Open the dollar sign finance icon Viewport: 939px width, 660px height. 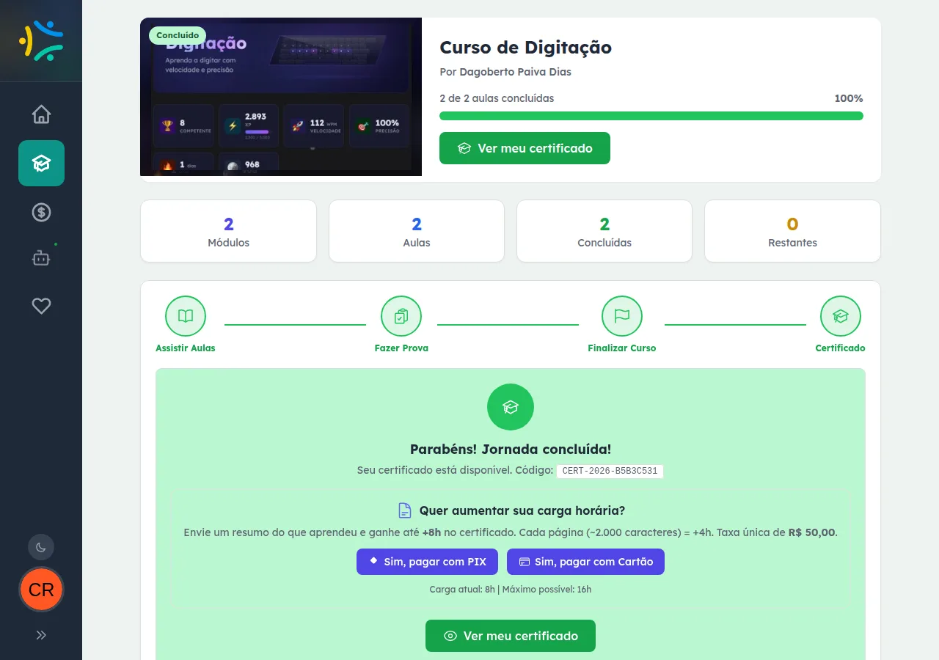pyautogui.click(x=41, y=213)
